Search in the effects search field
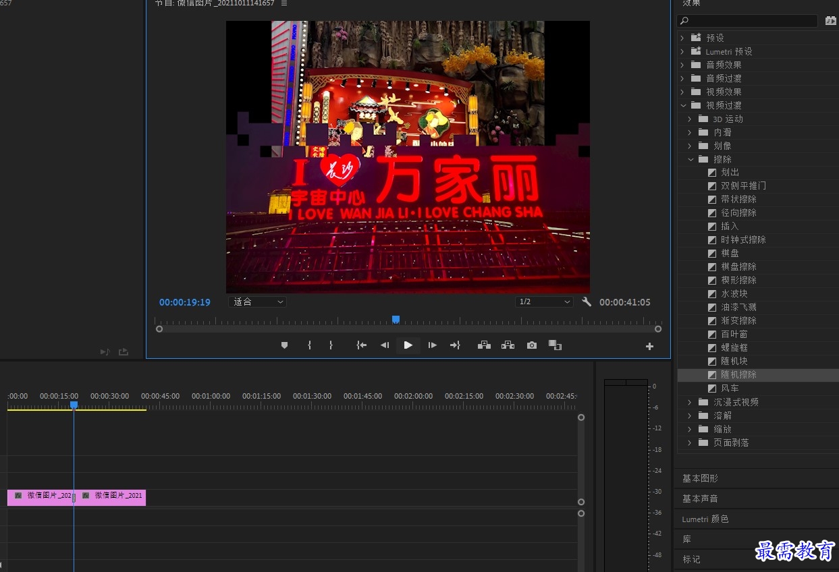The image size is (839, 572). pyautogui.click(x=747, y=22)
